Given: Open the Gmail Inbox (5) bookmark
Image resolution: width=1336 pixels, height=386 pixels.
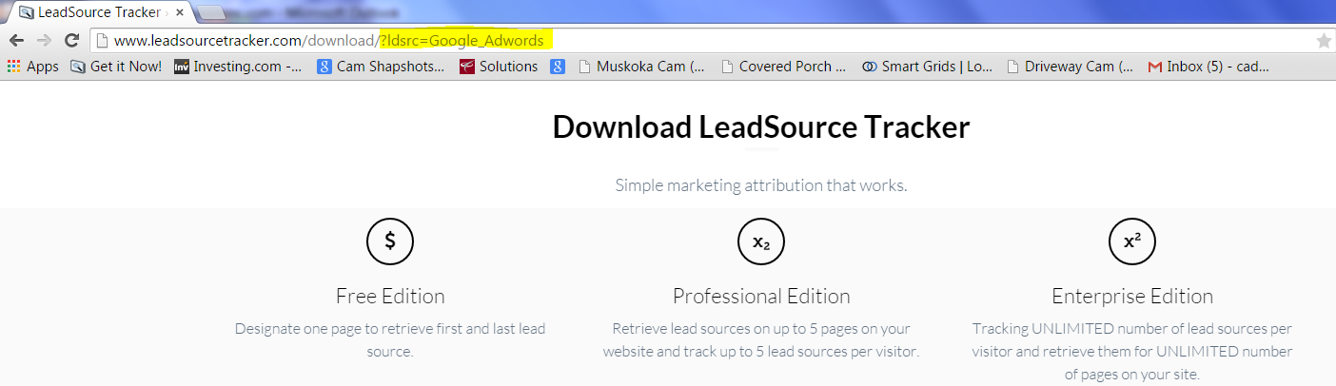Looking at the screenshot, I should 1210,67.
